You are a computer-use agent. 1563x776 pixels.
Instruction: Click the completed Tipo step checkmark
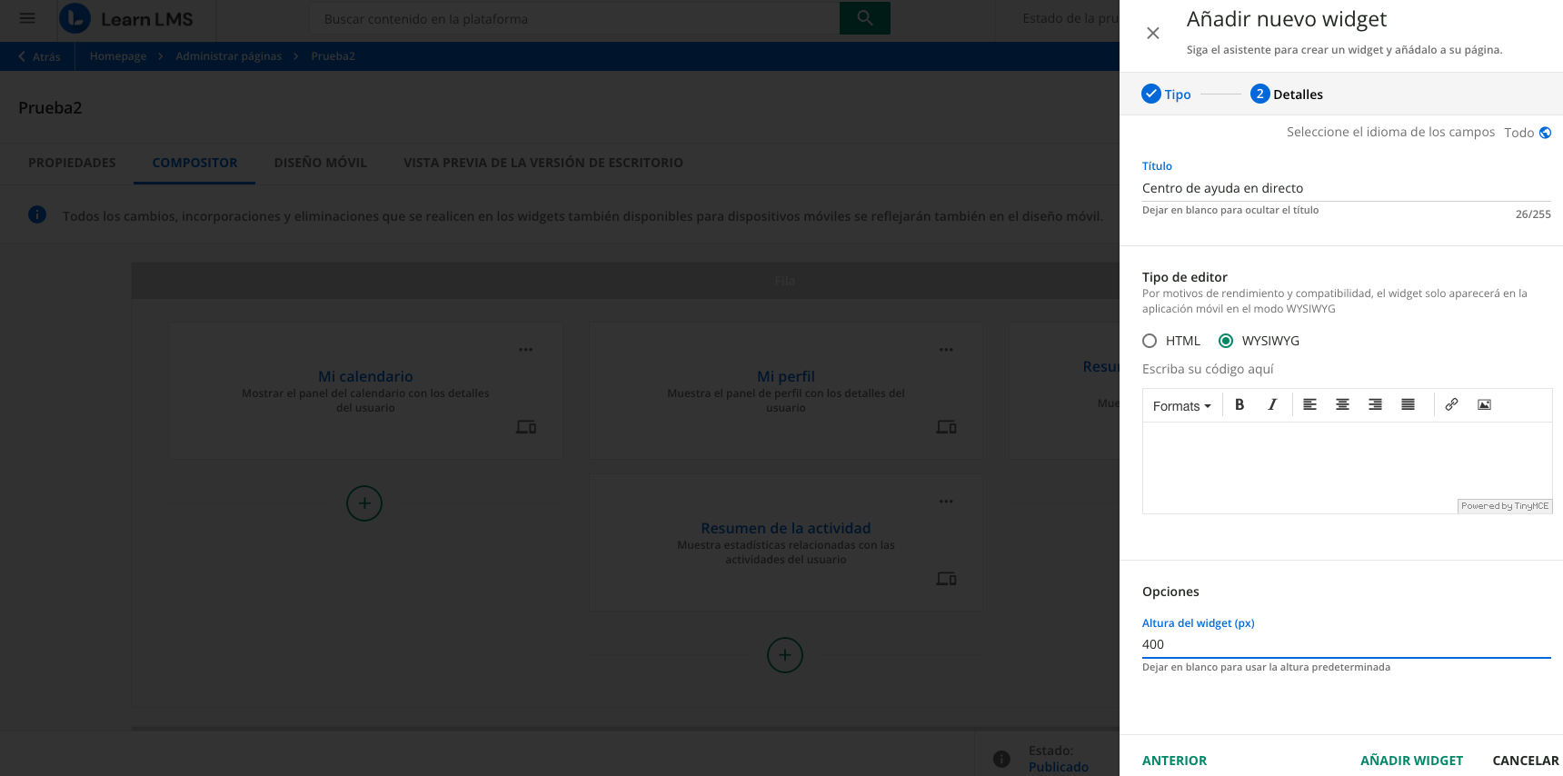[x=1151, y=94]
